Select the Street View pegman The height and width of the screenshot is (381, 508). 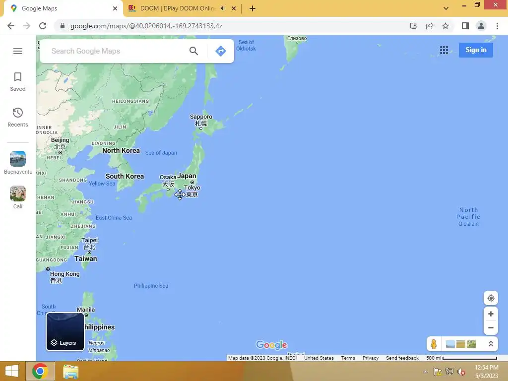(434, 344)
